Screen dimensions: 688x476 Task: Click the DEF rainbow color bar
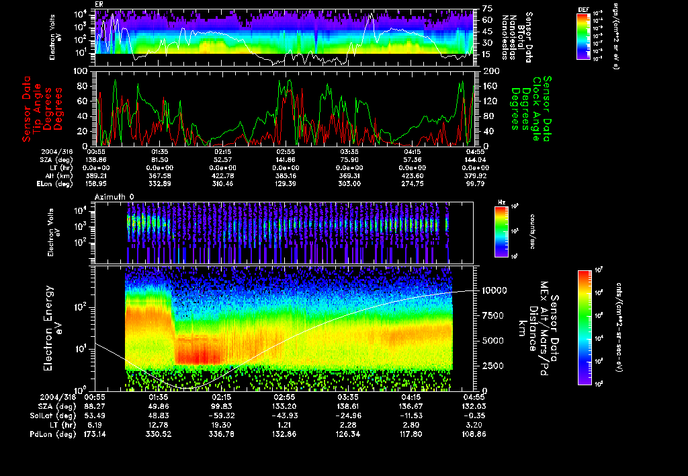click(x=583, y=36)
